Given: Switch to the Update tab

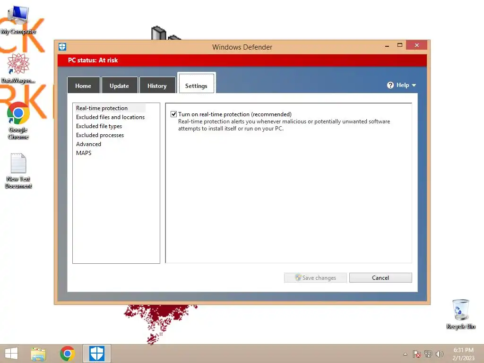Looking at the screenshot, I should [120, 86].
